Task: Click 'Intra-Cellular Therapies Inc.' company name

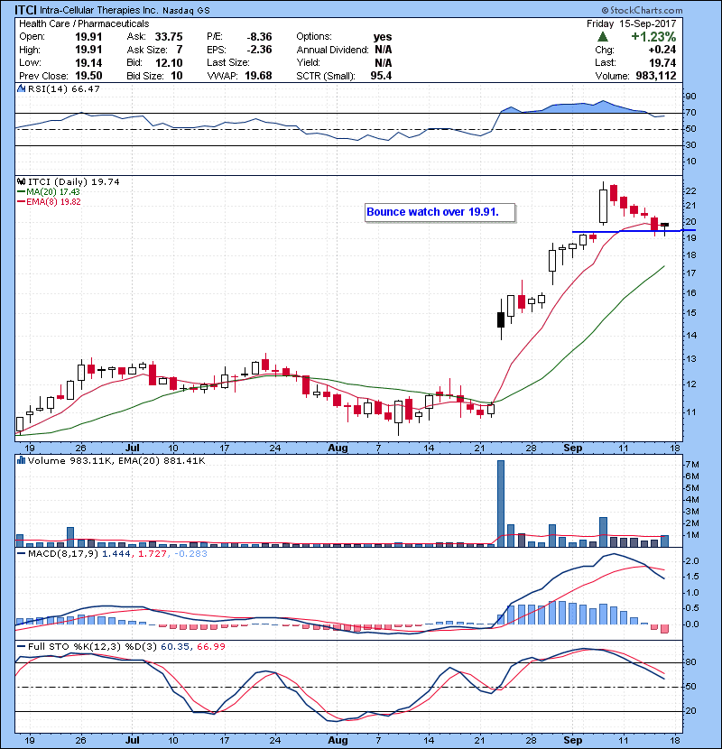Action: [98, 10]
